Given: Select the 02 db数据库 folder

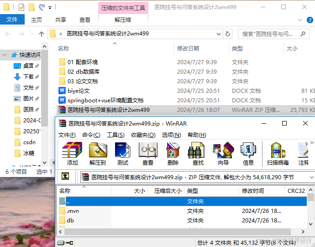Looking at the screenshot, I should point(79,72).
